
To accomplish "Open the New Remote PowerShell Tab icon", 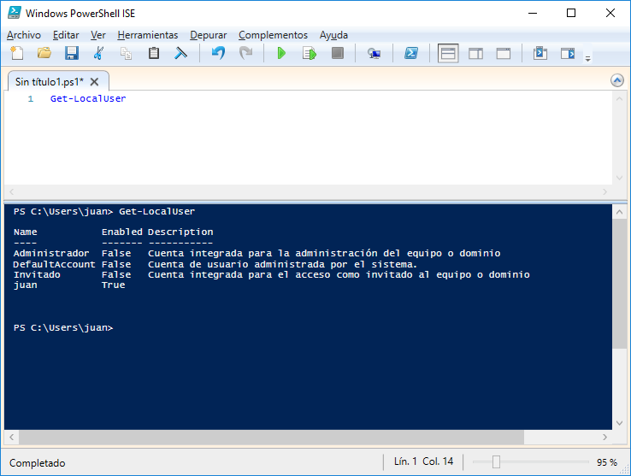I will 374,53.
